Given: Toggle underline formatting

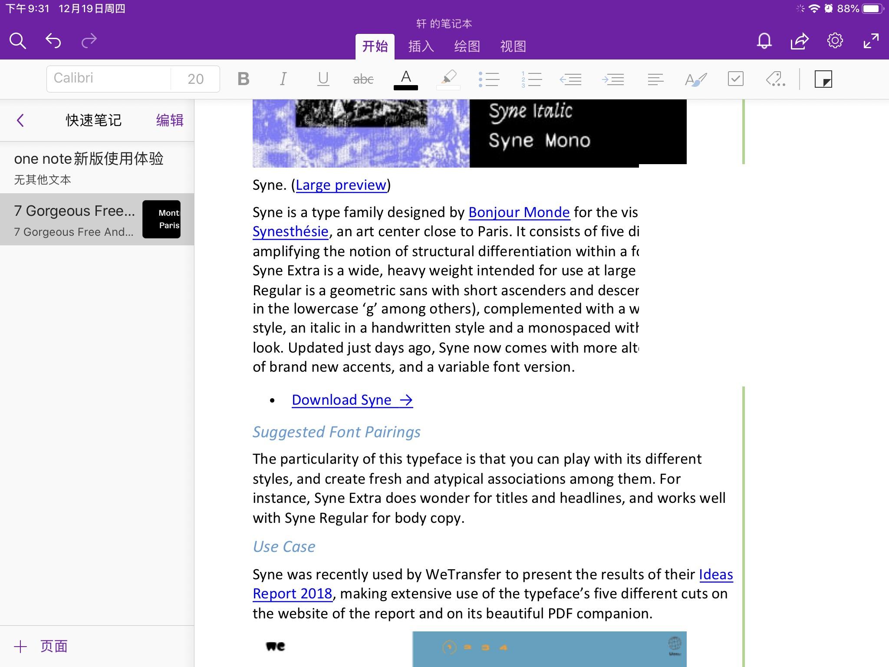Looking at the screenshot, I should click(x=323, y=79).
